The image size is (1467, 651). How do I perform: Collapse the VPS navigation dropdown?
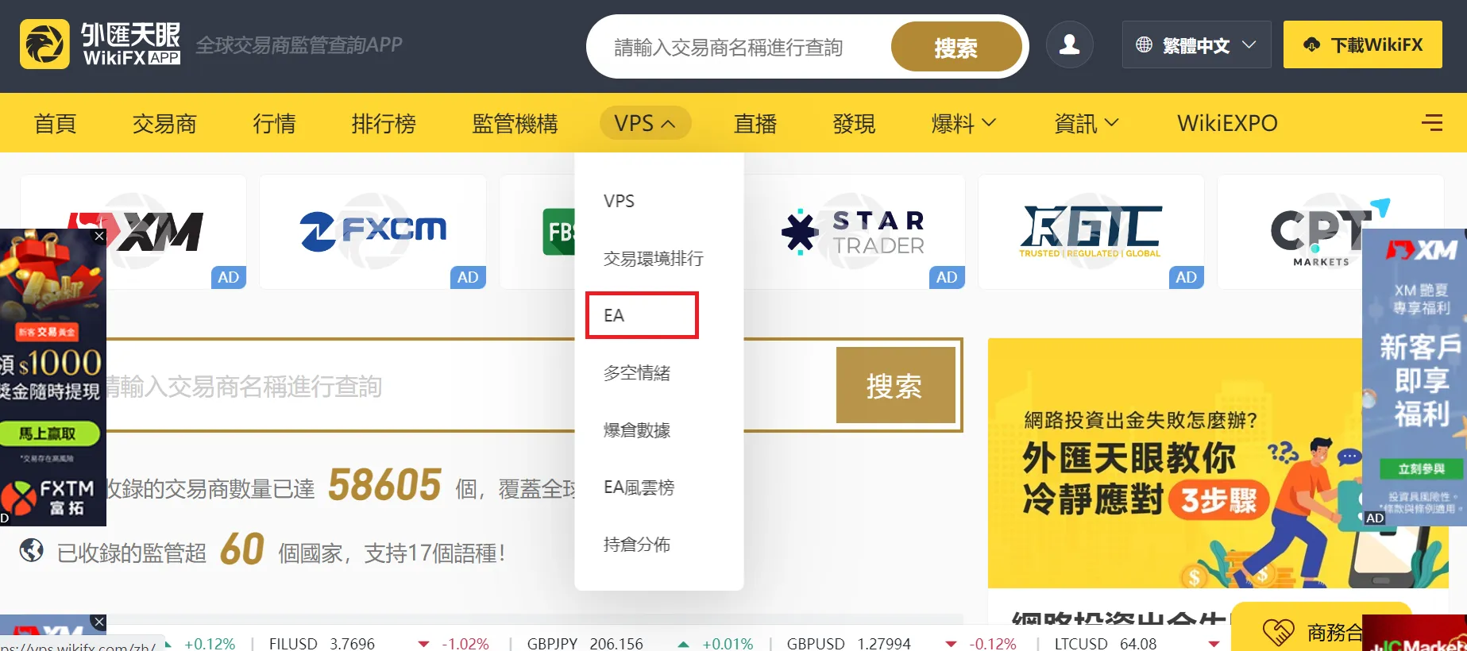click(644, 123)
